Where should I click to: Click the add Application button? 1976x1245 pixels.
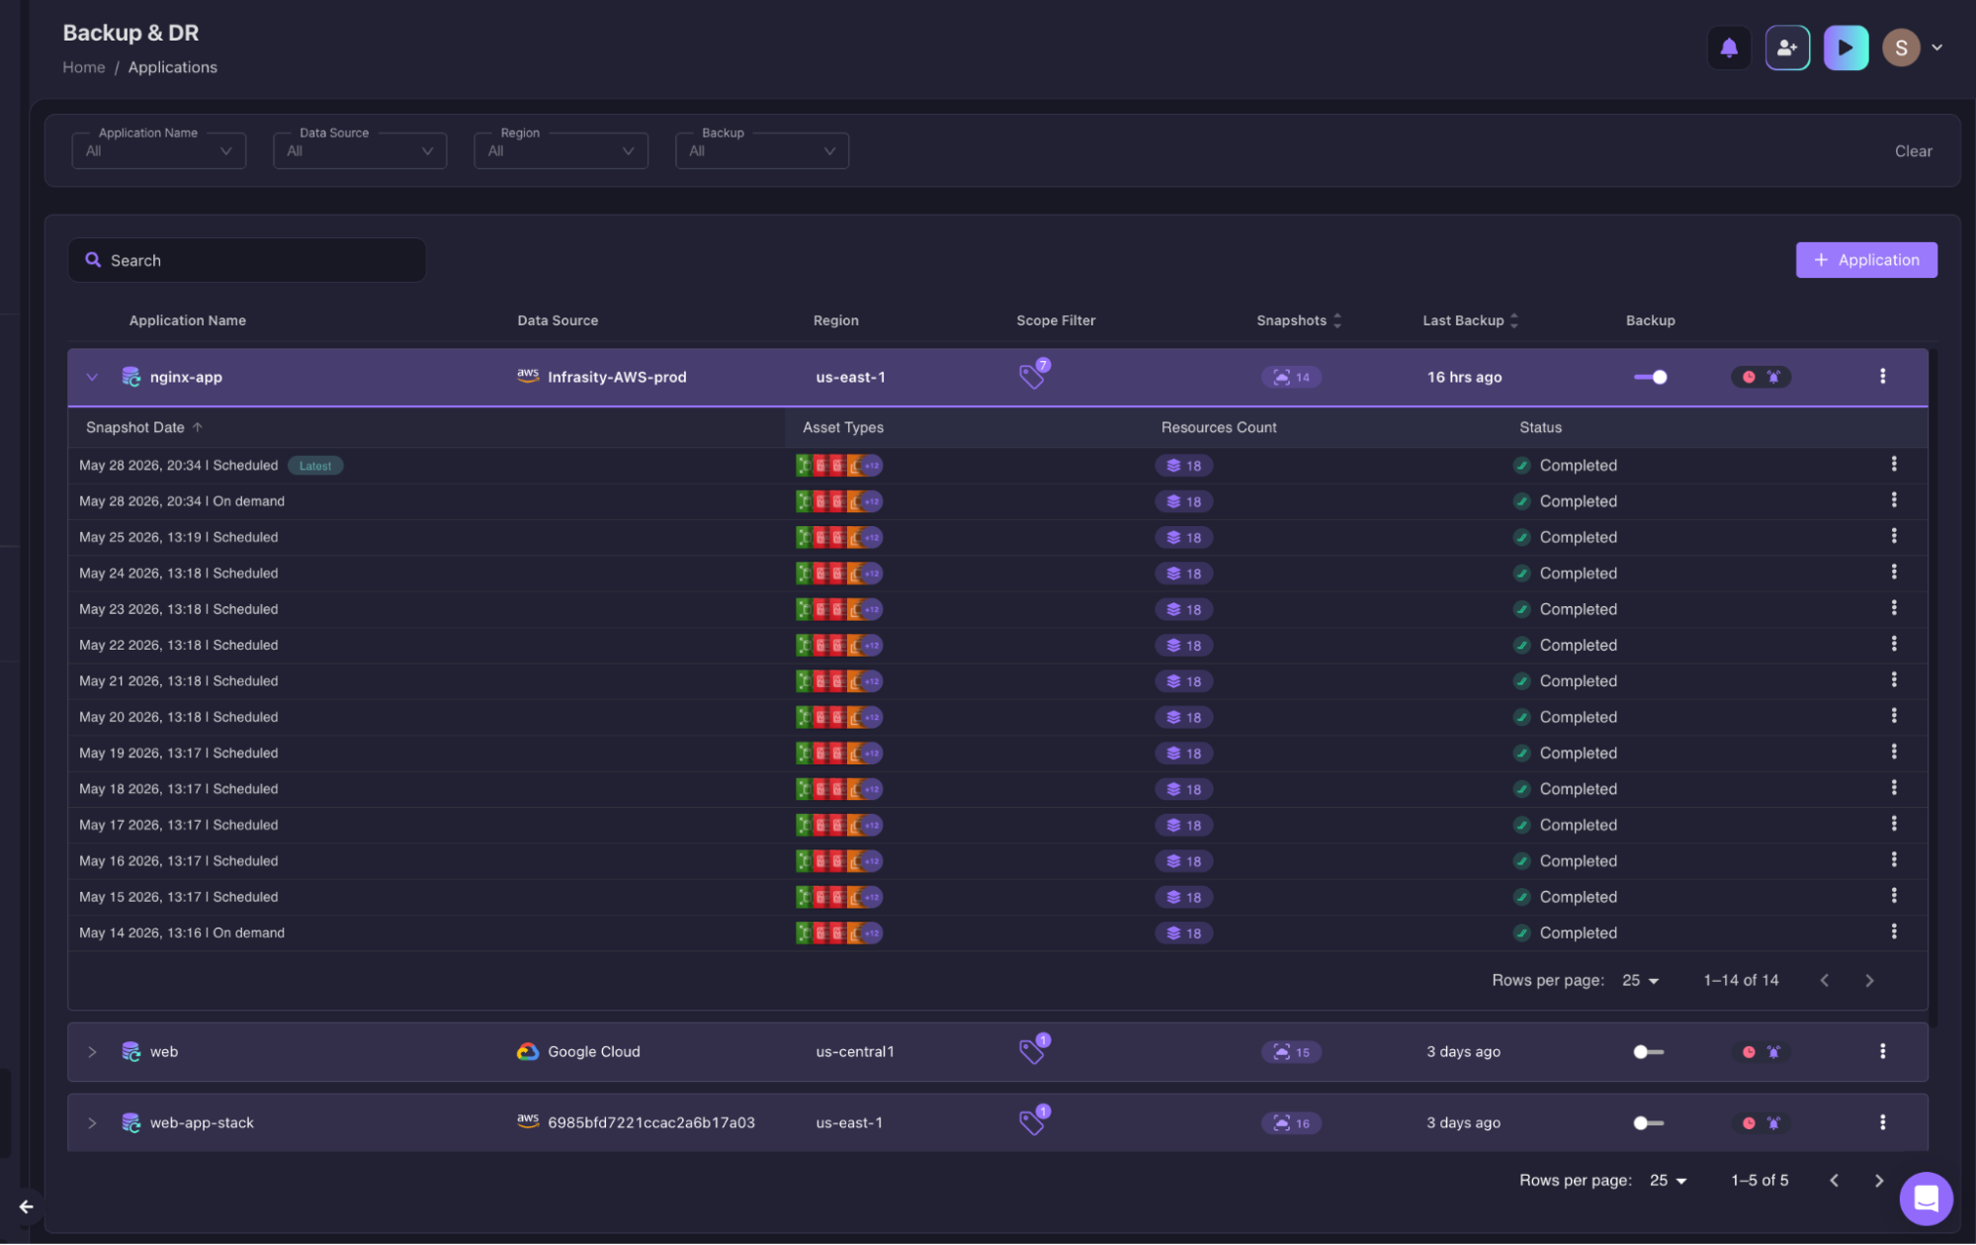coord(1866,260)
